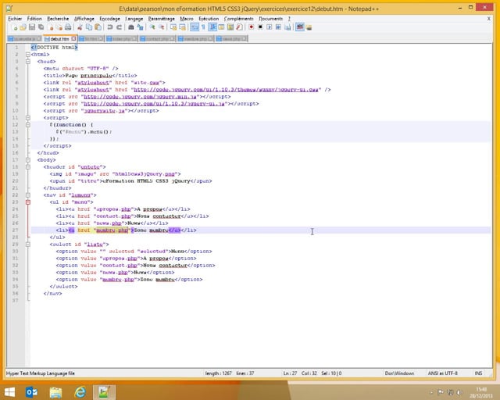Toggle synchronized horizontal scrolling

click(x=182, y=27)
